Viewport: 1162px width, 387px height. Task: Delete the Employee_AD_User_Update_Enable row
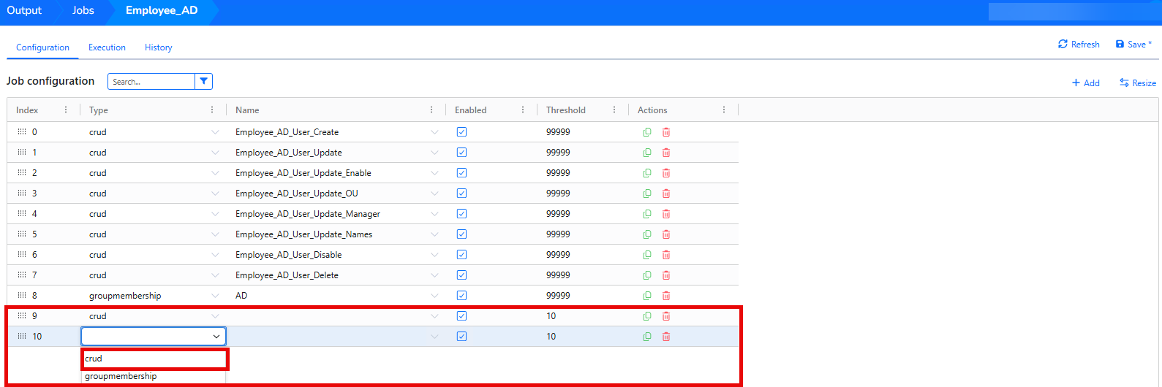[666, 173]
